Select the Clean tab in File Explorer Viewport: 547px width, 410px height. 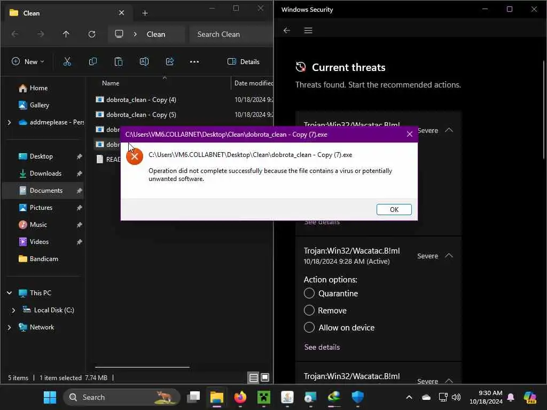[68, 13]
